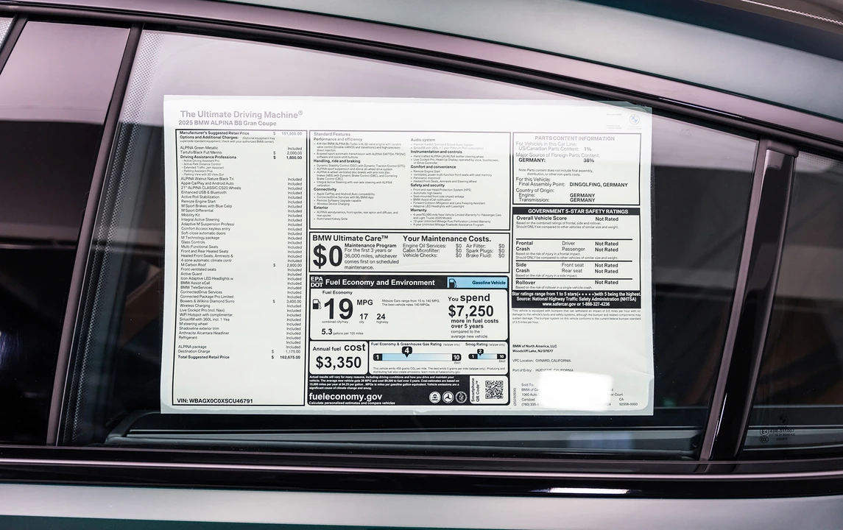Click the www.safercar.gov safety ratings text
Screen dimensions: 843x530
(x=576, y=304)
